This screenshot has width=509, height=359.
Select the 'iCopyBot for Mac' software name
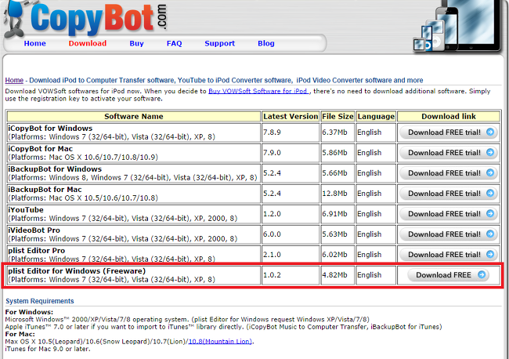(40, 149)
